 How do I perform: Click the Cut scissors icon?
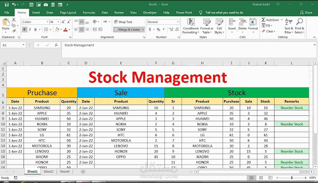click(14, 20)
